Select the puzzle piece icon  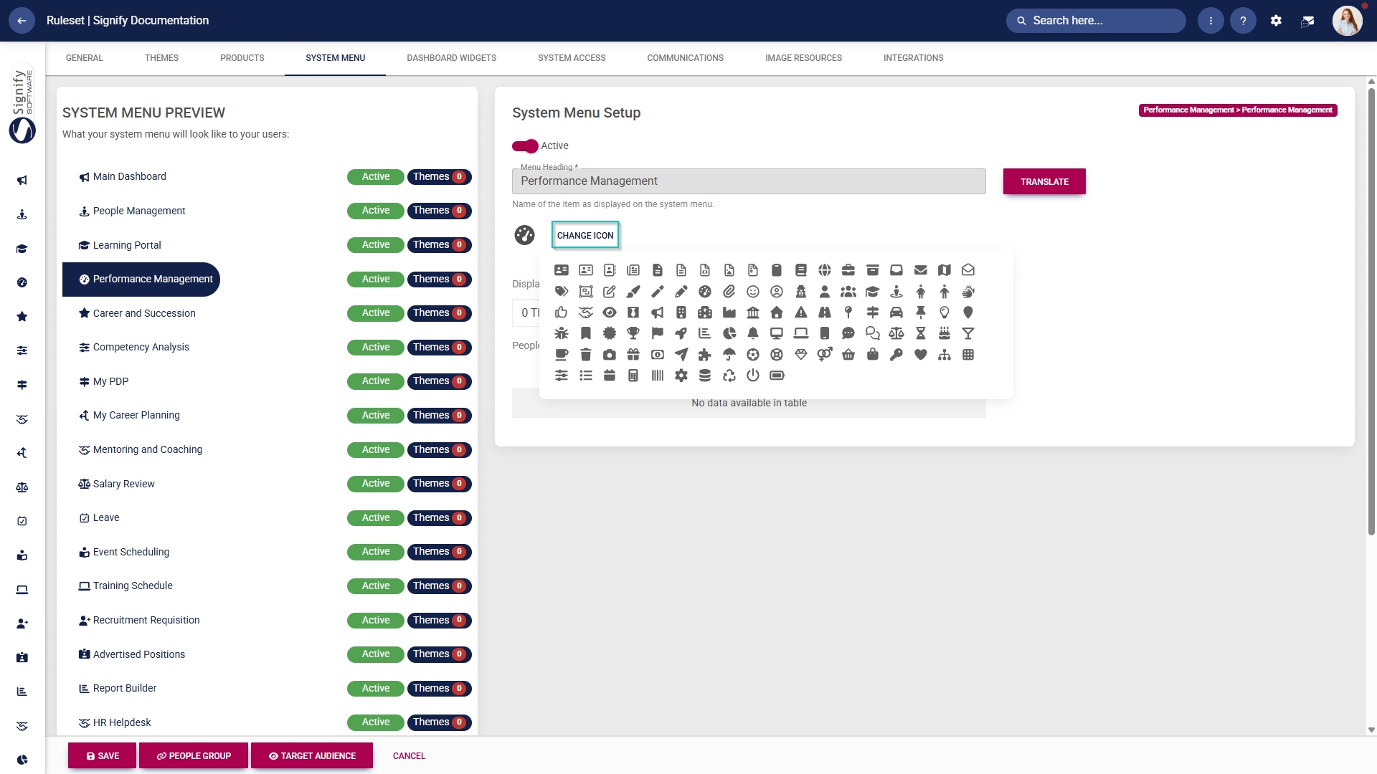(705, 355)
